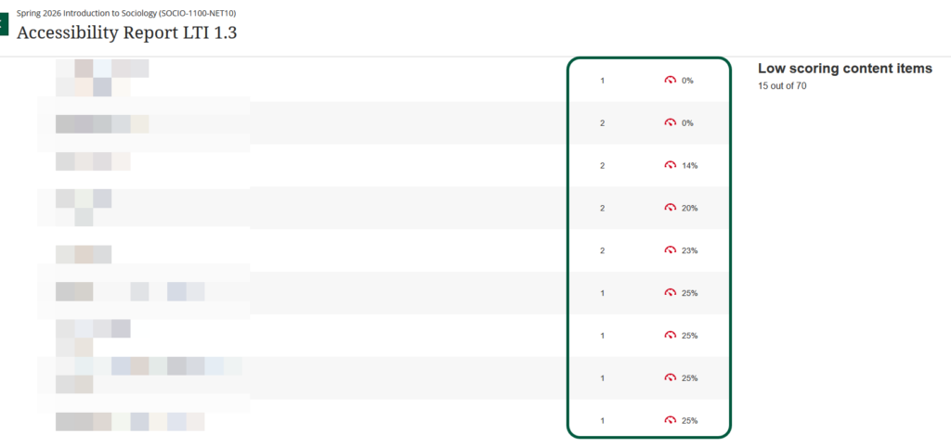Open the content item name in the 14% row
The width and height of the screenshot is (951, 447).
(x=92, y=161)
